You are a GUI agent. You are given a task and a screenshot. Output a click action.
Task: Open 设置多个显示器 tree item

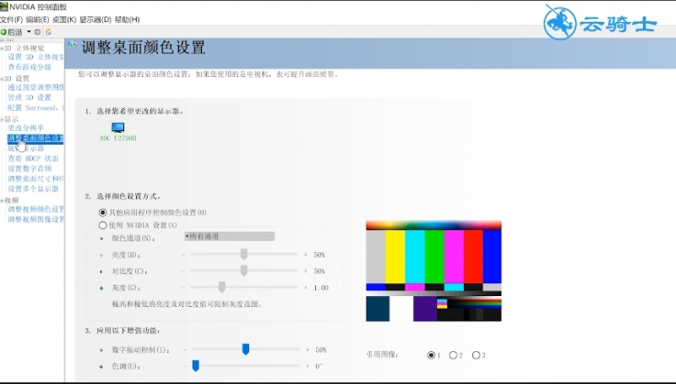click(33, 189)
